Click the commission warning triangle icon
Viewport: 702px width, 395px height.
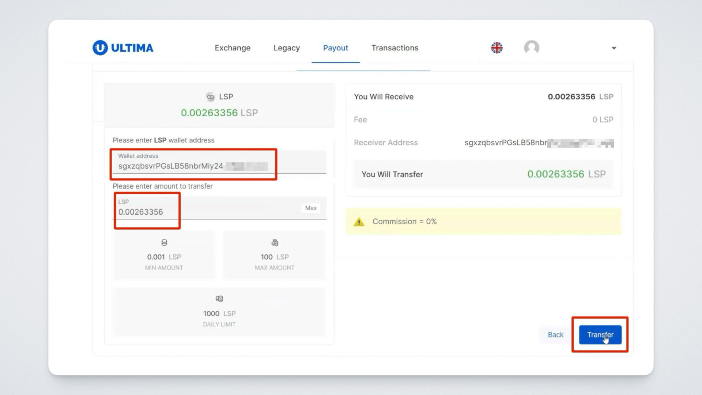click(x=359, y=222)
